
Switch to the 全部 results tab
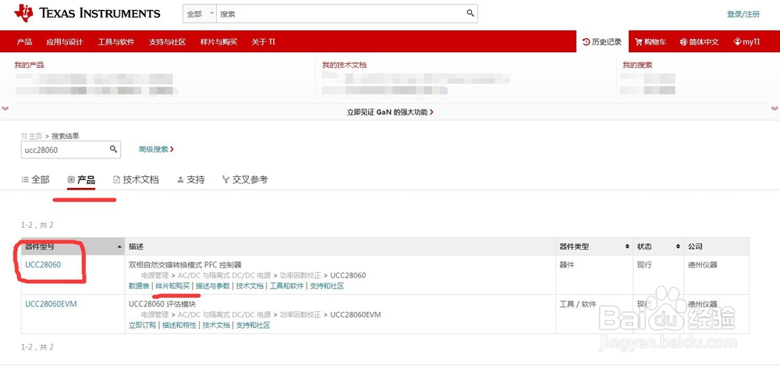point(35,179)
